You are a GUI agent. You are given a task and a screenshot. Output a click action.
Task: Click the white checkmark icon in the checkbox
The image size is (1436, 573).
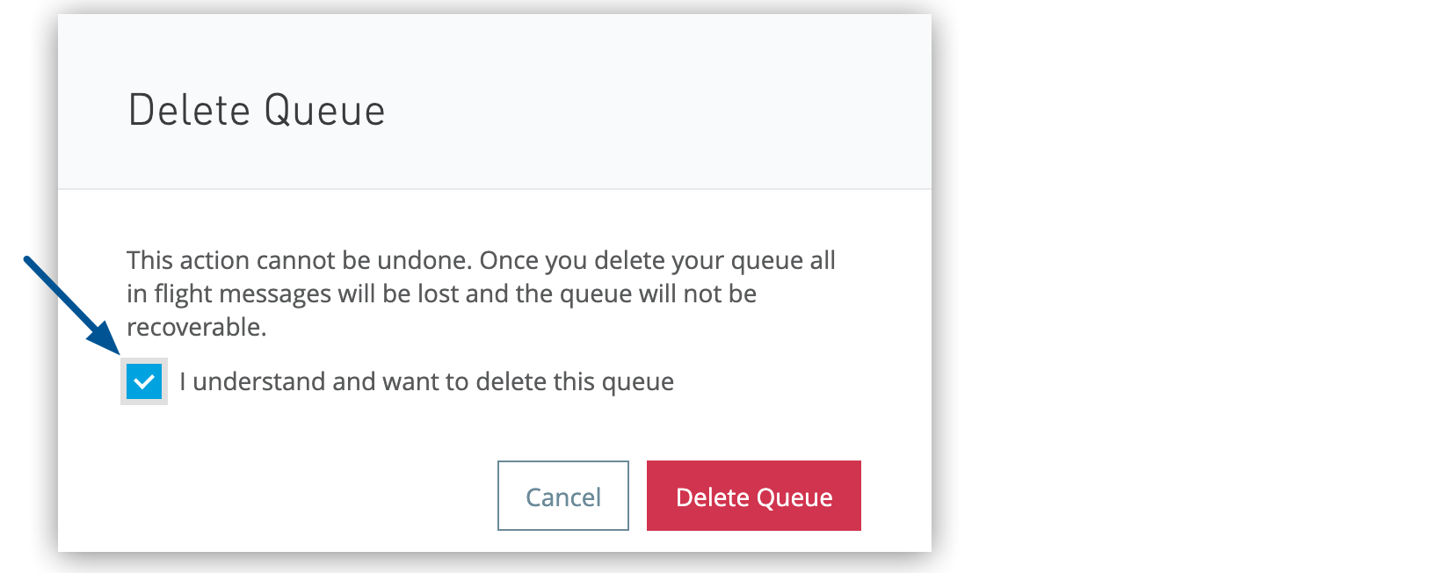click(144, 382)
